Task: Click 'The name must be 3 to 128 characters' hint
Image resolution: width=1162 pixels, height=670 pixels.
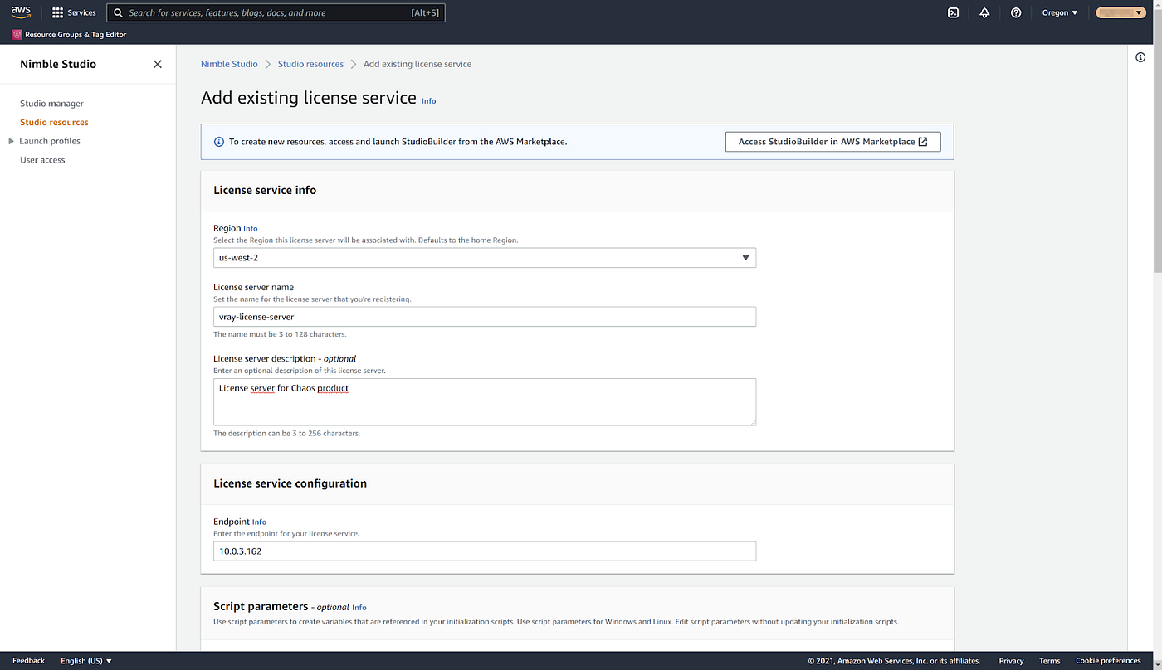Action: tap(280, 334)
